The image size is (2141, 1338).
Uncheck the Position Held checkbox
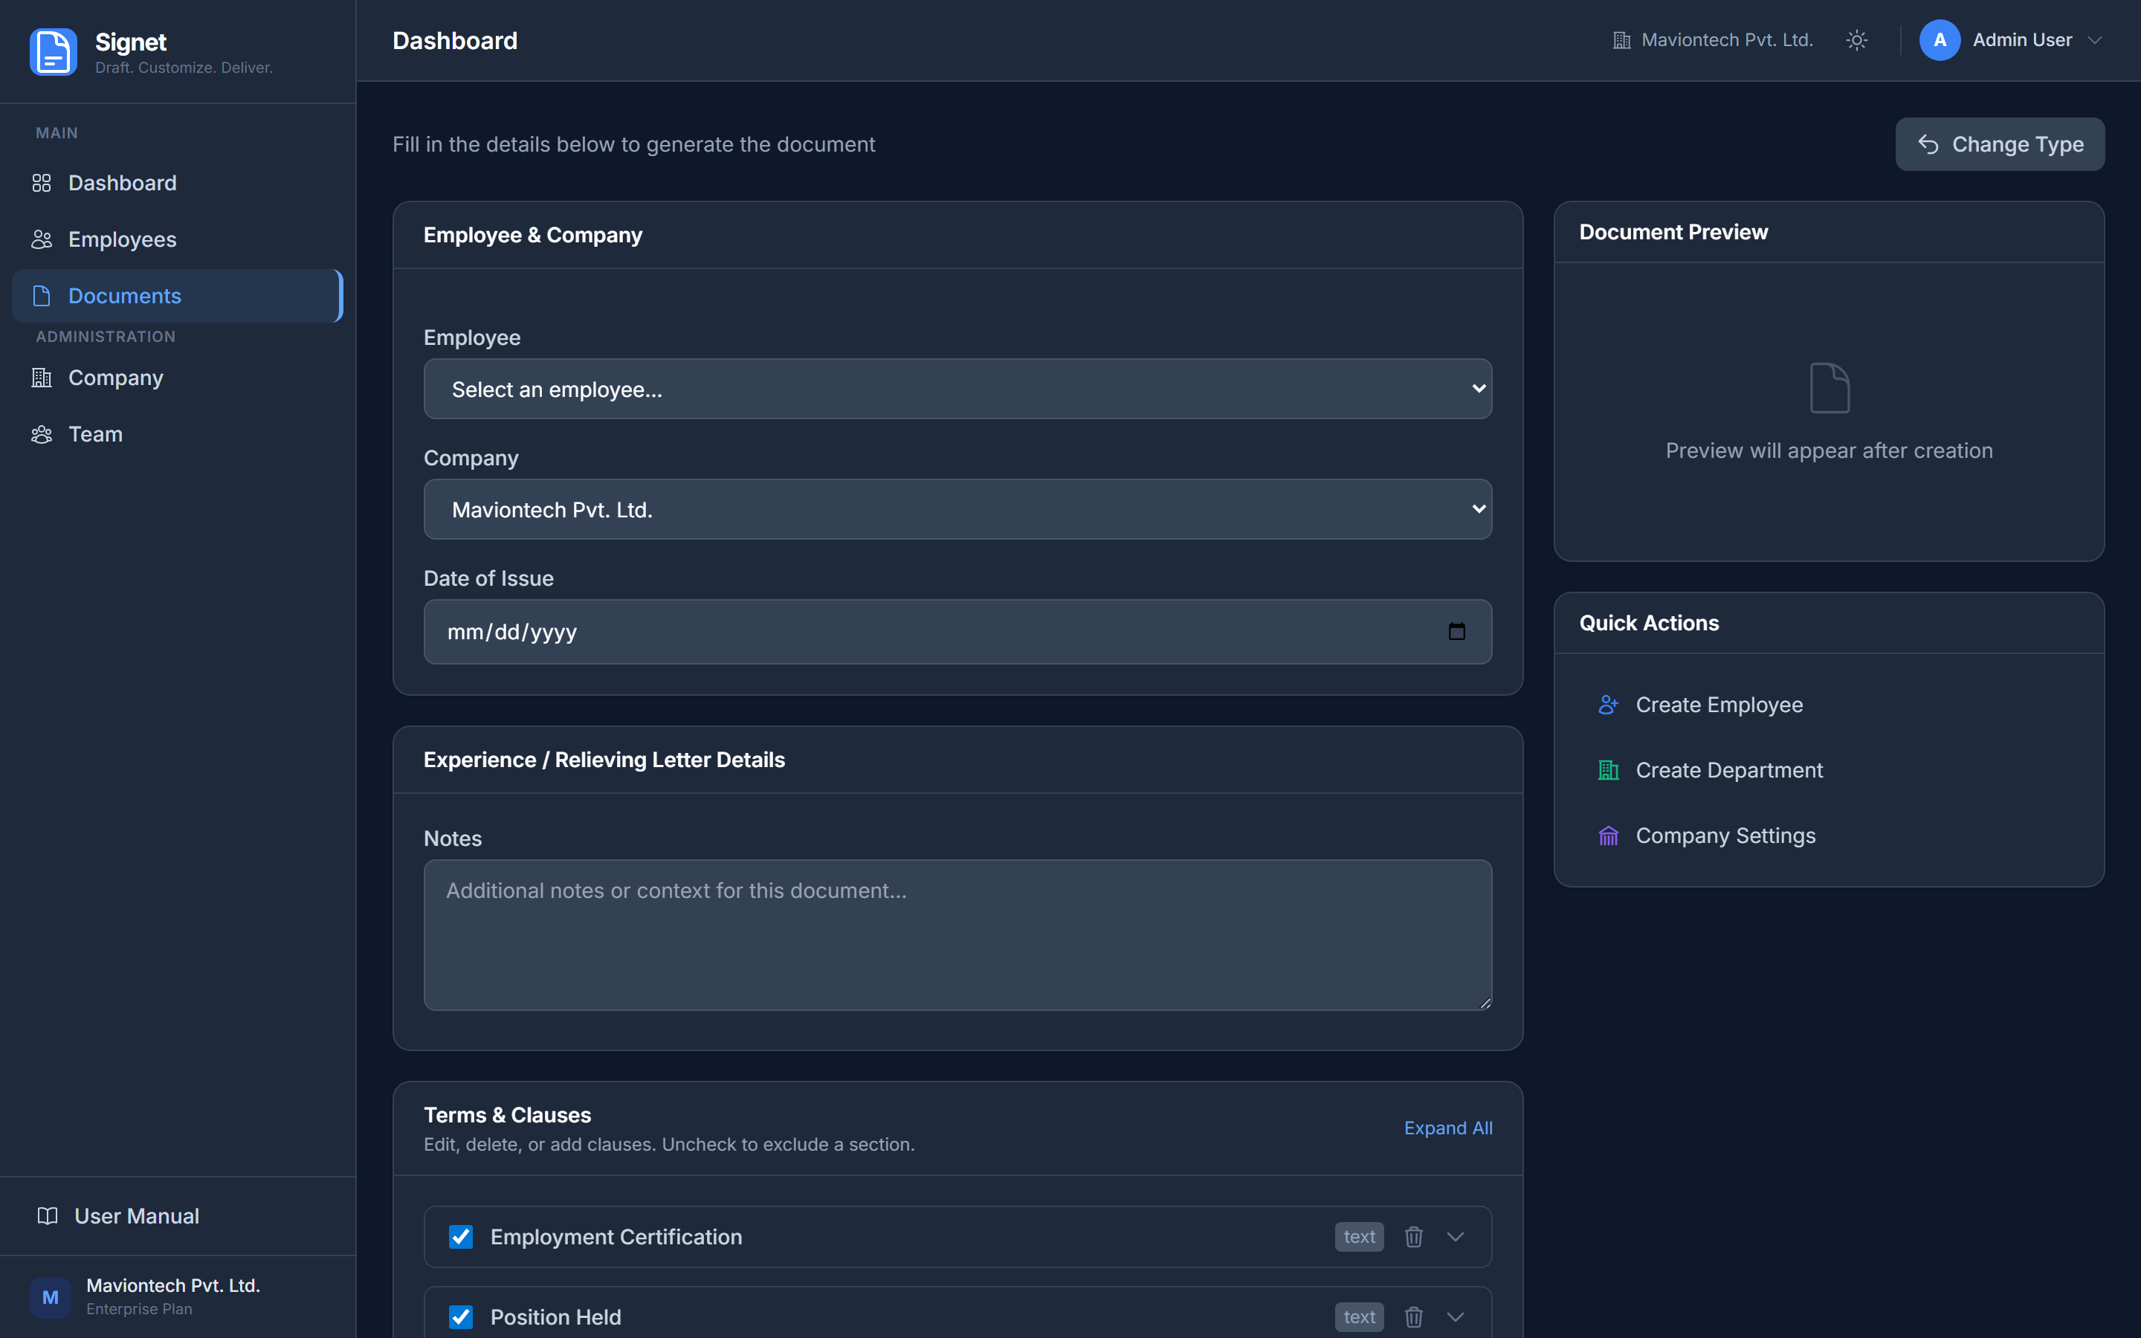coord(461,1316)
